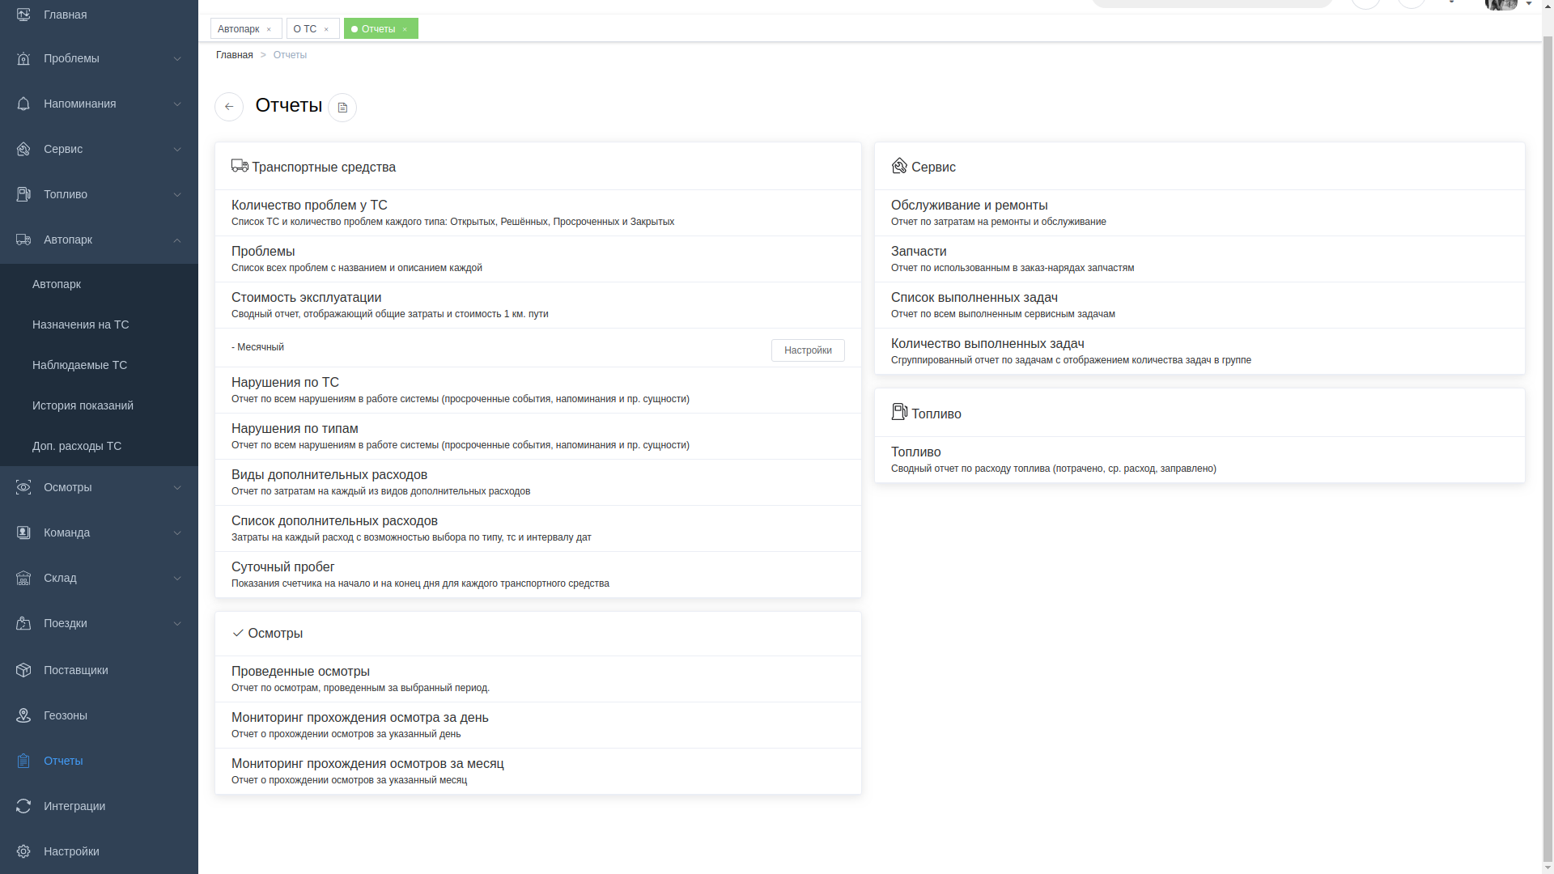Expand the Топливо sidebar section

177,194
